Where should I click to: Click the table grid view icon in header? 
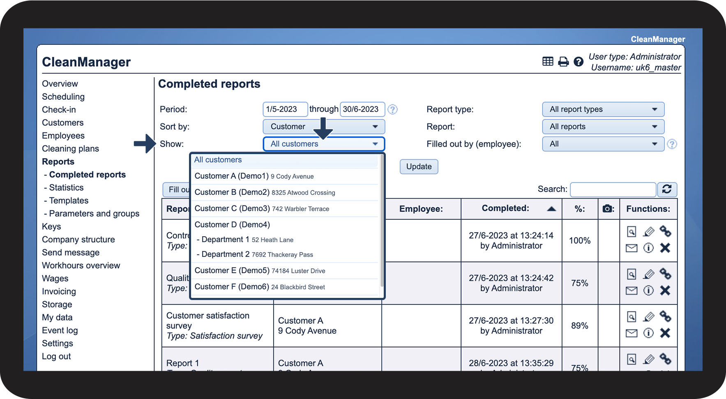(548, 62)
